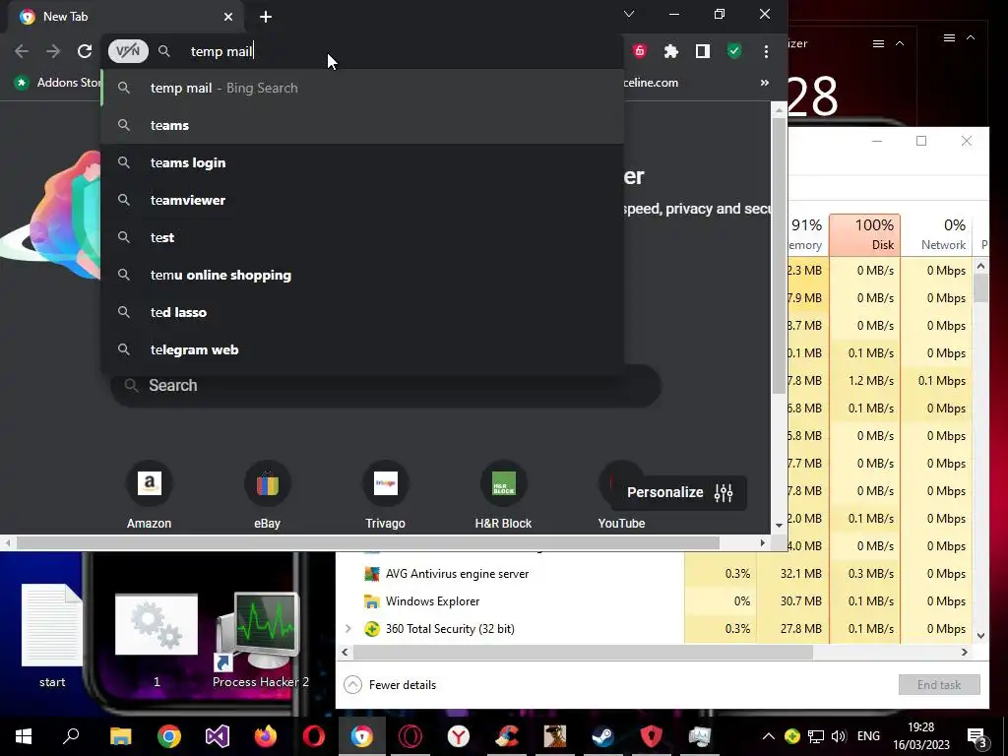
Task: Show hidden system tray icons
Action: 768,736
